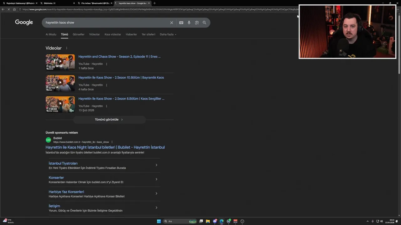Image resolution: width=401 pixels, height=225 pixels.
Task: Open İstanbul Tiyatroları sitelink
Action: click(63, 163)
